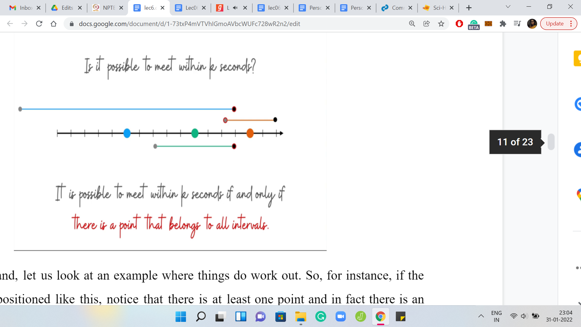Mute the audio-playing tab speaker icon
Screen dimensions: 581x327
[x=235, y=8]
